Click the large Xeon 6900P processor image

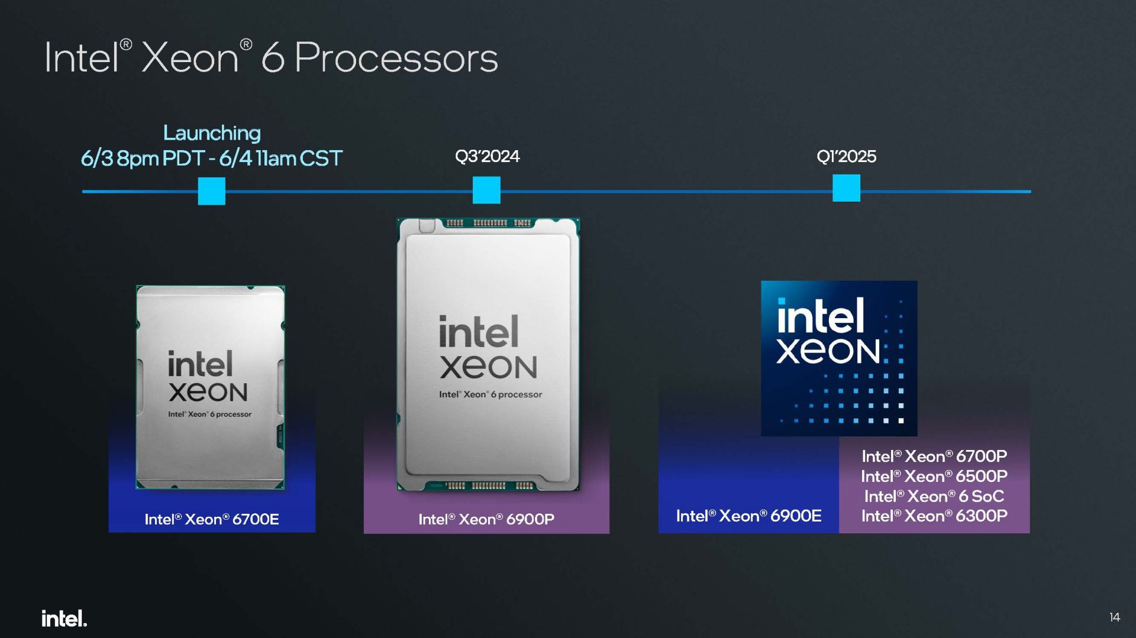488,355
